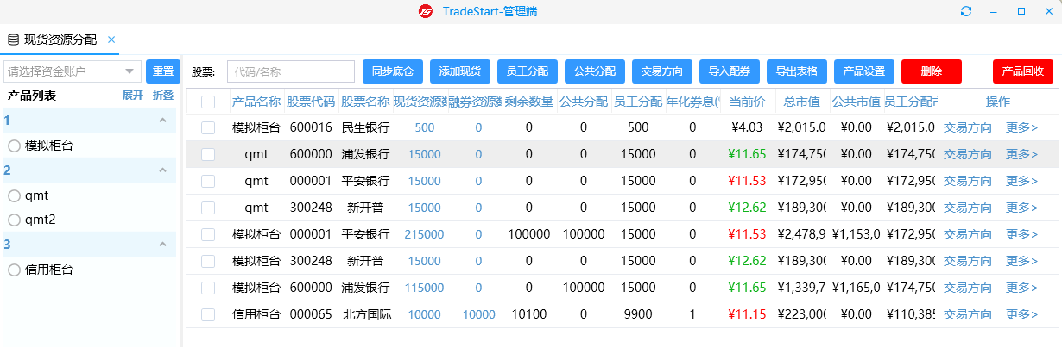
Task: Click 交易方向 link in 北方国际 row
Action: tap(968, 314)
